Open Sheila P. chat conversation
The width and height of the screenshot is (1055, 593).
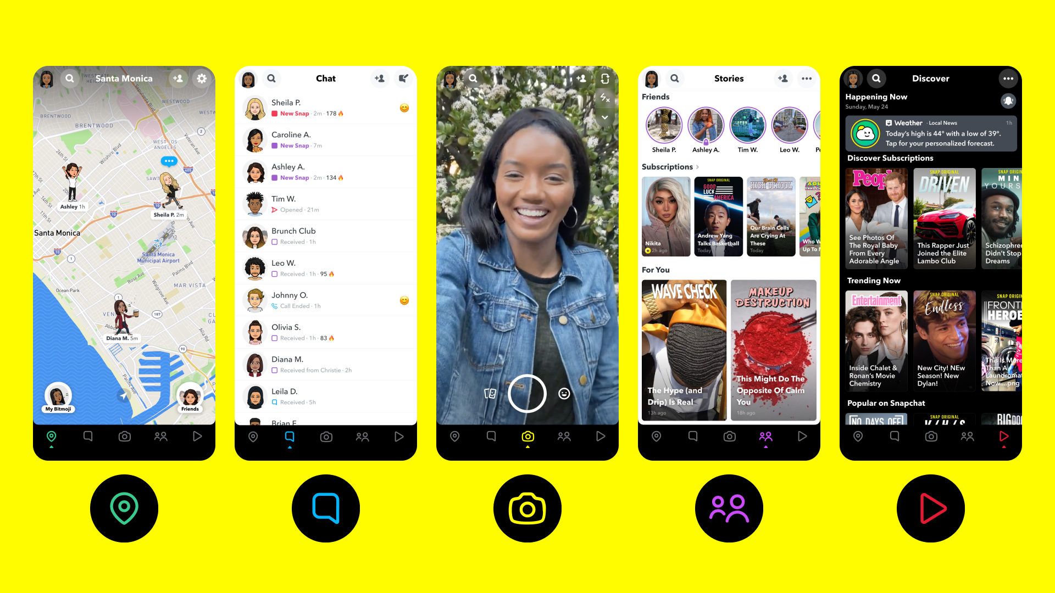pos(326,109)
